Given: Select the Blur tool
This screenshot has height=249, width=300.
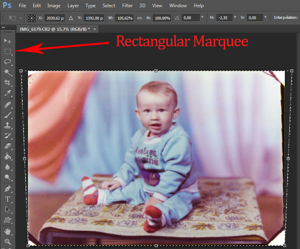Looking at the screenshot, I should [x=8, y=167].
